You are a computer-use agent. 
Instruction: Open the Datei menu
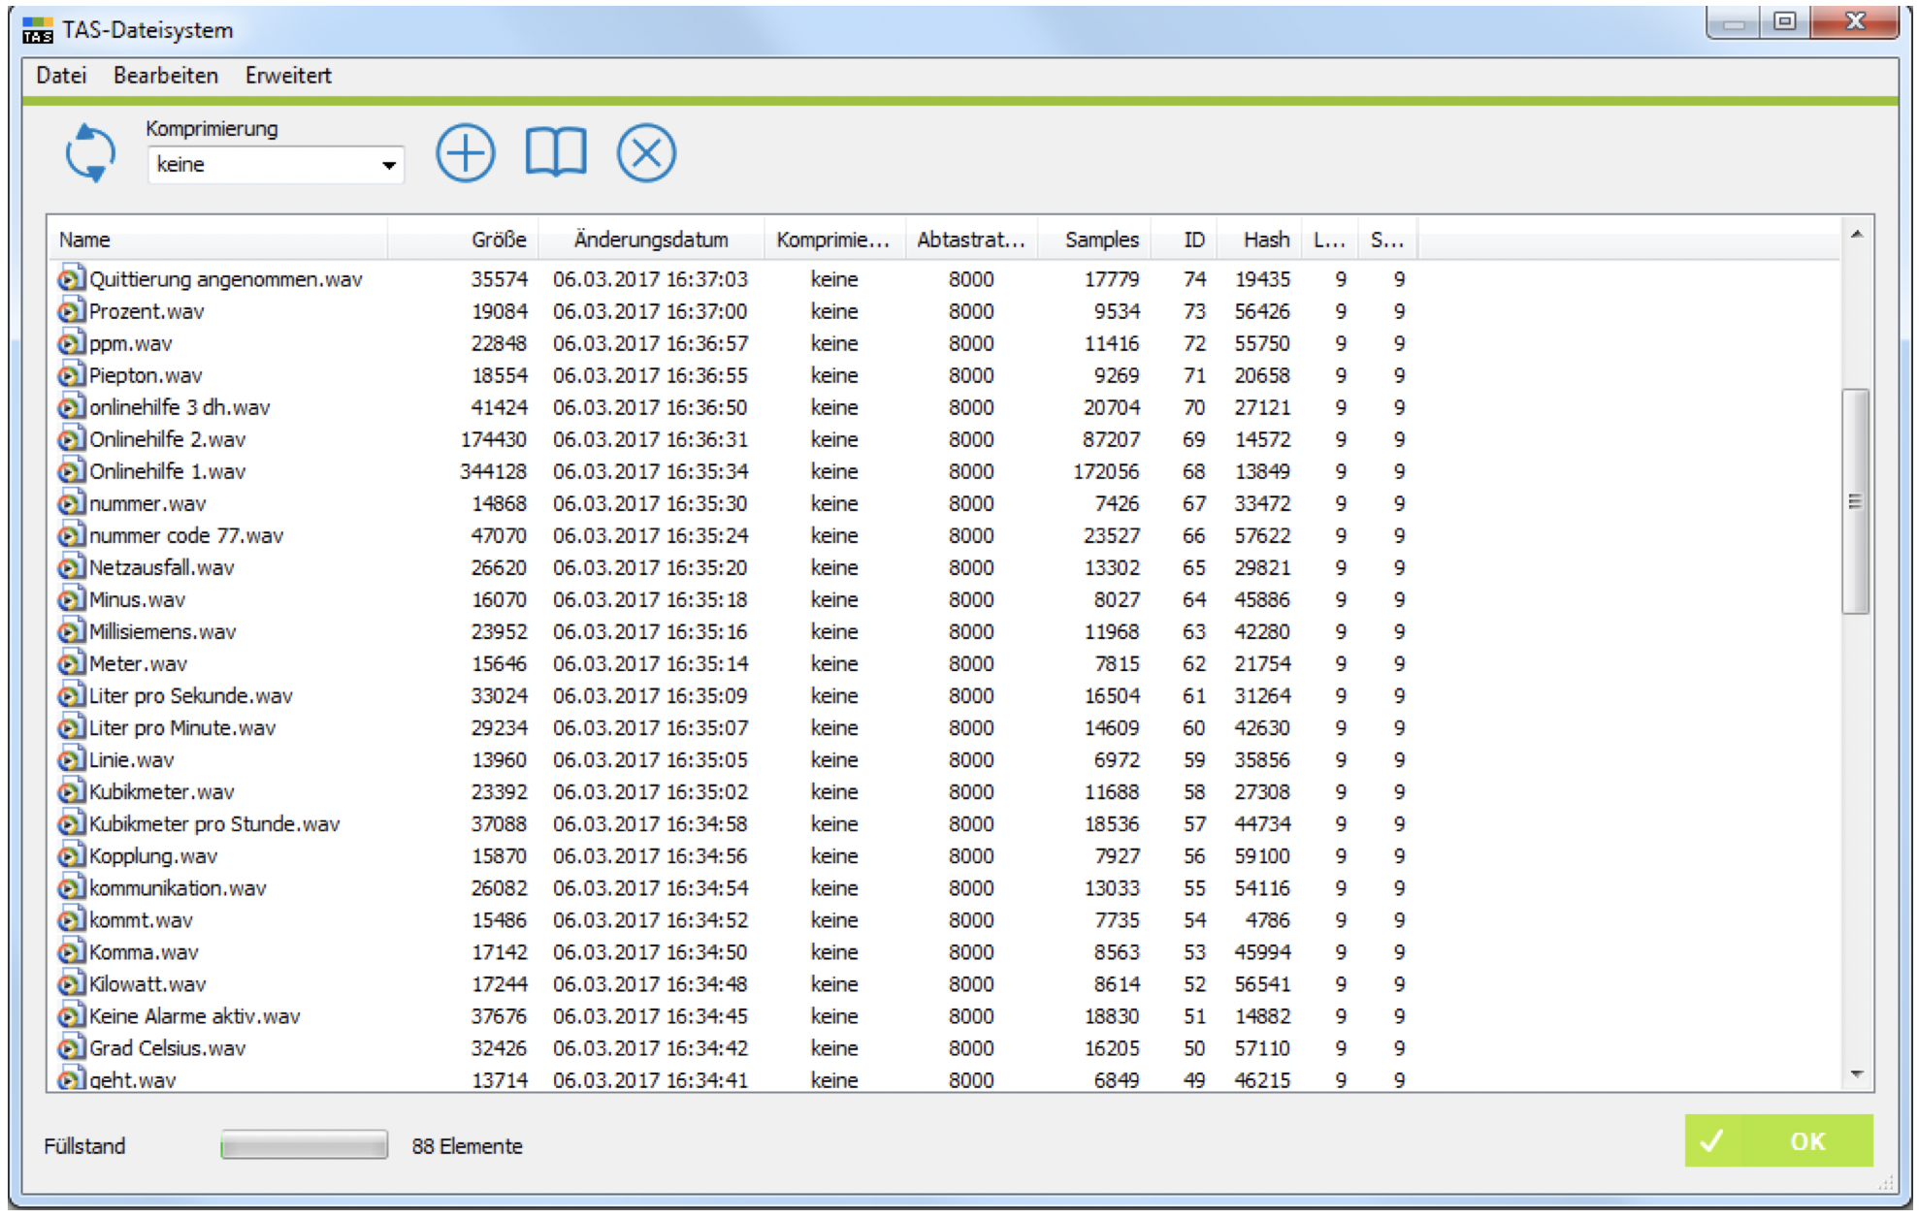coord(61,76)
